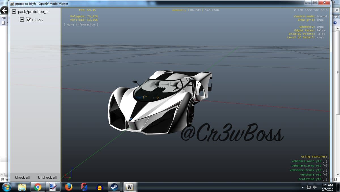This screenshot has width=340, height=192.
Task: Remove the prototipo.ytd texture with [-]
Action: (x=325, y=179)
